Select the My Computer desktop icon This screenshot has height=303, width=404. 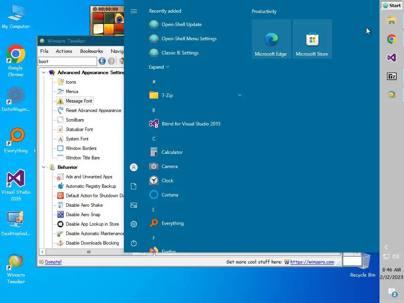16,17
